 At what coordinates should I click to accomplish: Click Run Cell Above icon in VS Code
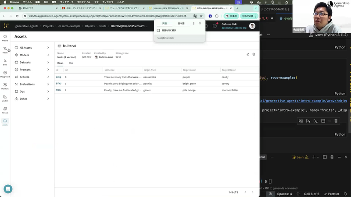[308, 121]
